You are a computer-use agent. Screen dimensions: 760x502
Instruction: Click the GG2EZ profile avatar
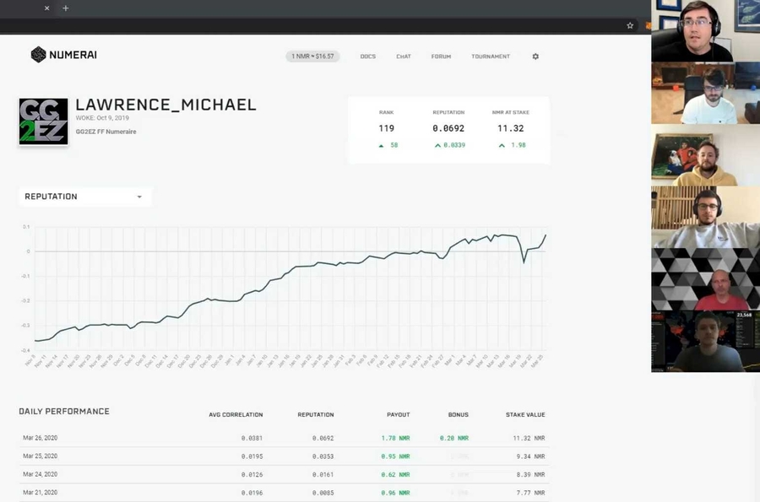(x=43, y=121)
